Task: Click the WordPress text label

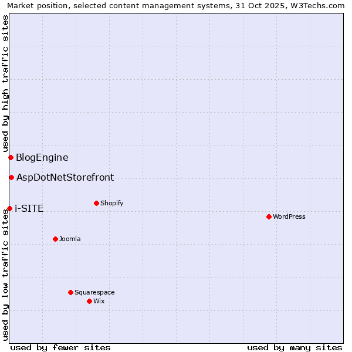Action: 289,216
